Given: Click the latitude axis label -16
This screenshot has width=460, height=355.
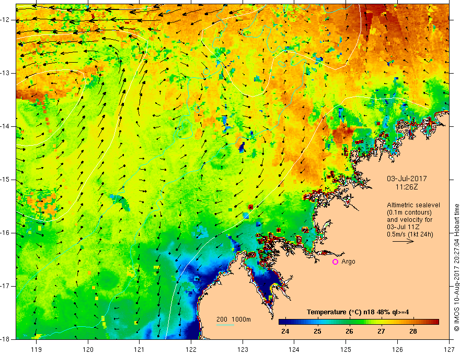Looking at the screenshot, I should click(6, 233).
